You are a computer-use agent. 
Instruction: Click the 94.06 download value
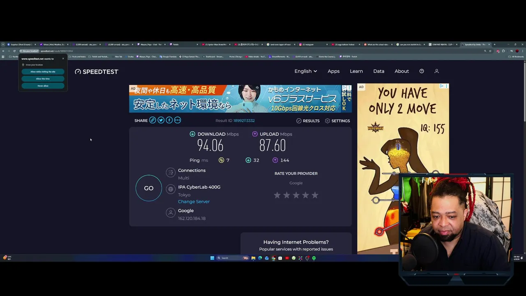(210, 145)
